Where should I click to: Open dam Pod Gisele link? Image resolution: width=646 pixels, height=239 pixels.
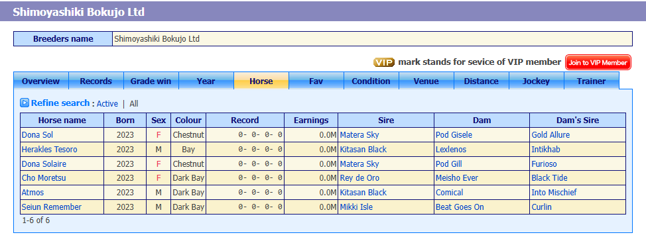point(454,135)
